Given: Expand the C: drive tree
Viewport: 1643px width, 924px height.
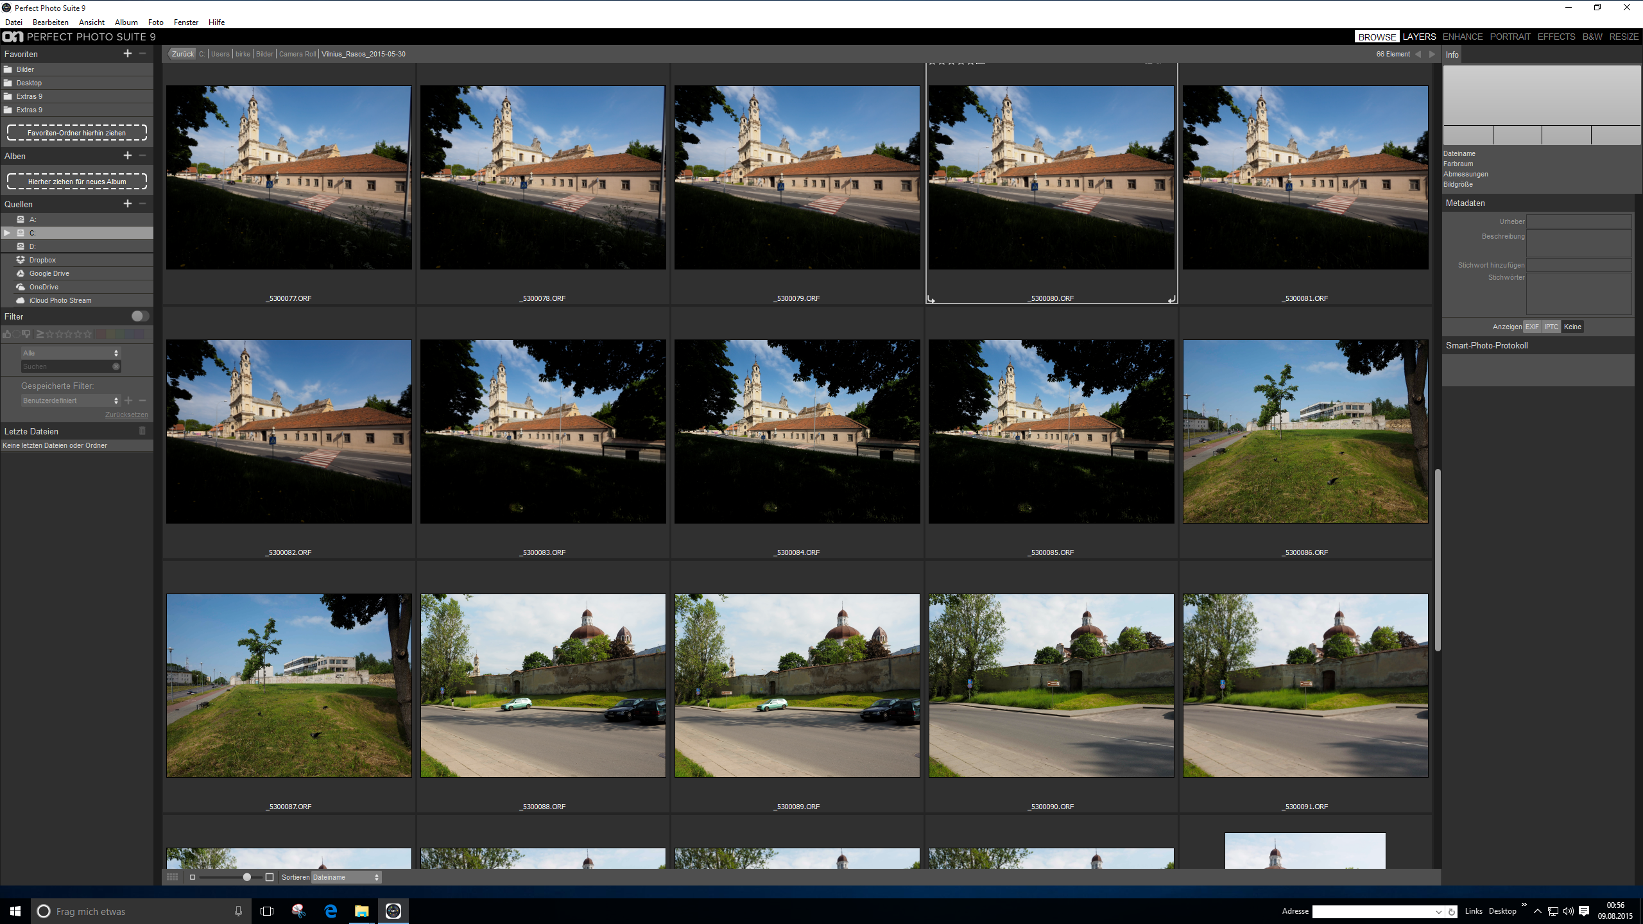Looking at the screenshot, I should coord(7,233).
